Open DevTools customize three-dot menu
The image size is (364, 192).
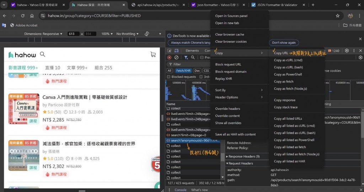[354, 50]
